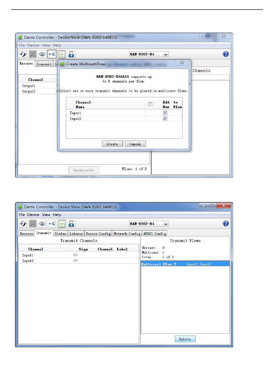This screenshot has height=388, width=264.
Task: Click the Unsubscribe button
Action: click(84, 170)
